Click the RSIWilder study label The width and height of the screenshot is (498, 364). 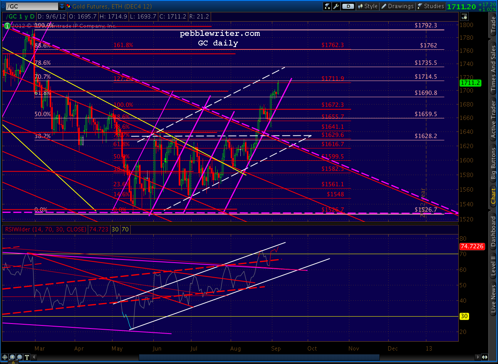tap(45, 229)
